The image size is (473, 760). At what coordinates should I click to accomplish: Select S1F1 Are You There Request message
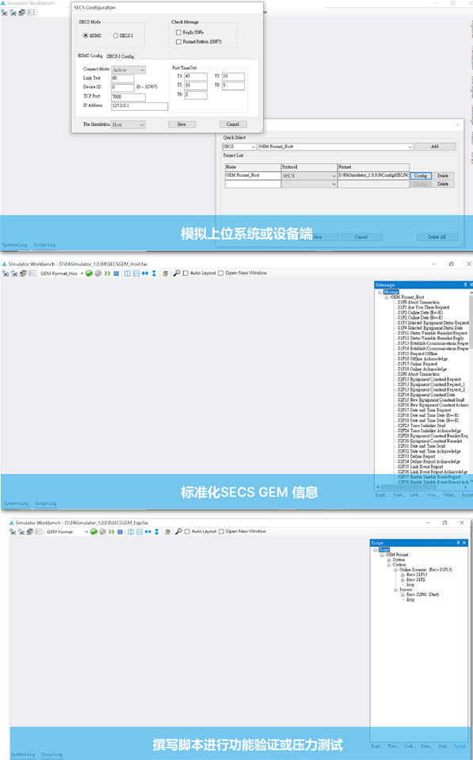pos(423,307)
